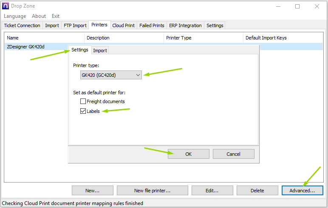Open the FTP Import tab
Screen dimensions: 328x208
[x=75, y=25]
